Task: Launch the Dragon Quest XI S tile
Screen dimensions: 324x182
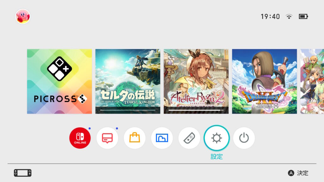Action: click(x=265, y=81)
